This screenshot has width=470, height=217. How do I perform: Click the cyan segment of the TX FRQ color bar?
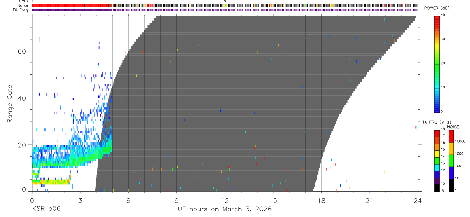click(x=437, y=167)
